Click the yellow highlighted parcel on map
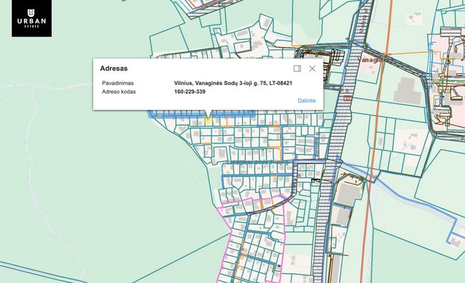Screen dimensions: 465x283 [208, 120]
